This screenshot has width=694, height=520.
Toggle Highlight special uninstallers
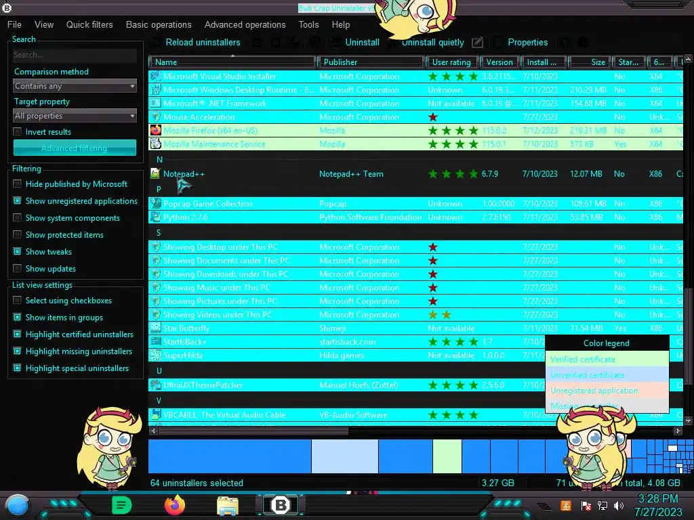(x=17, y=368)
